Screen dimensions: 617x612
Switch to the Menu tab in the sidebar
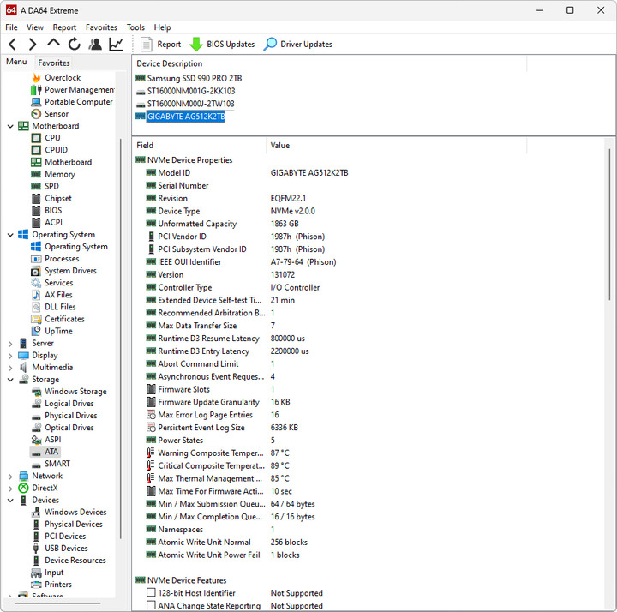click(x=16, y=62)
